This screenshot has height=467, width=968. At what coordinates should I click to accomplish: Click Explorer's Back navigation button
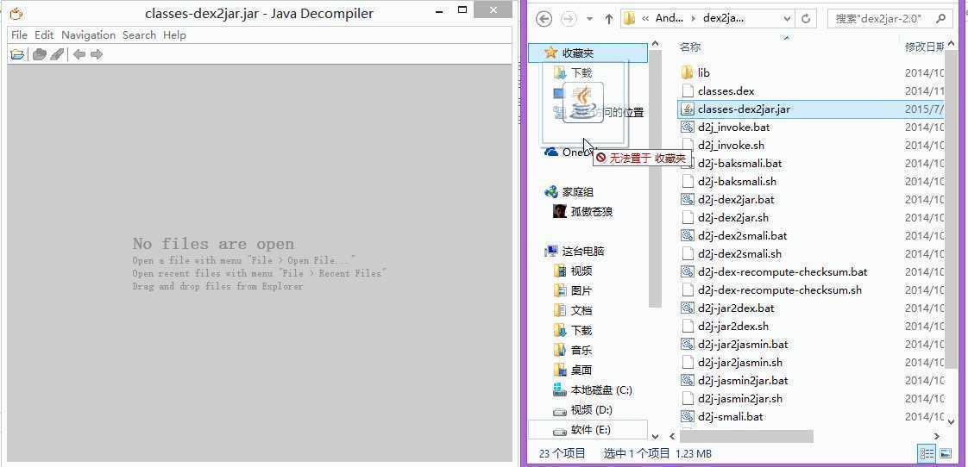pos(544,19)
